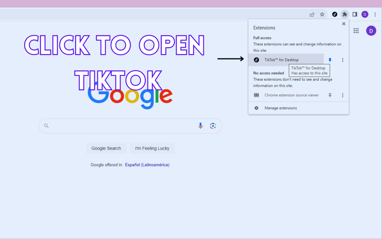Viewport: 382px width, 239px height.
Task: Open the Google account avatar on the page
Action: [x=371, y=30]
